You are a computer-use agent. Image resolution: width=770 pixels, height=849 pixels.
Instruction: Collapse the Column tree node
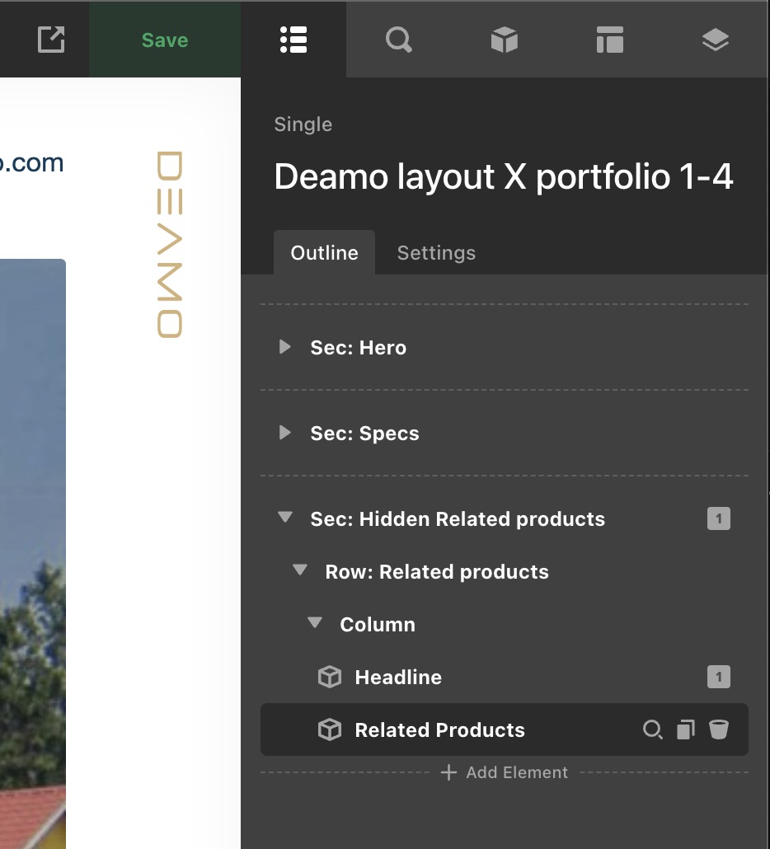coord(315,624)
